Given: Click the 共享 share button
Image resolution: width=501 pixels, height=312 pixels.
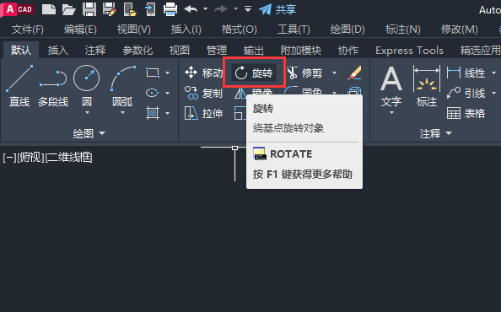Looking at the screenshot, I should pyautogui.click(x=277, y=9).
